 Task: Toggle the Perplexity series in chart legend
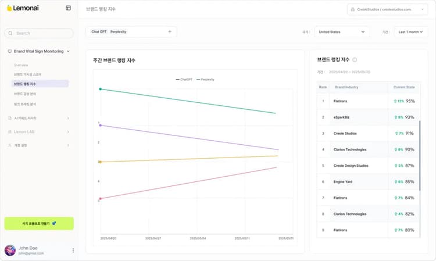[x=205, y=79]
